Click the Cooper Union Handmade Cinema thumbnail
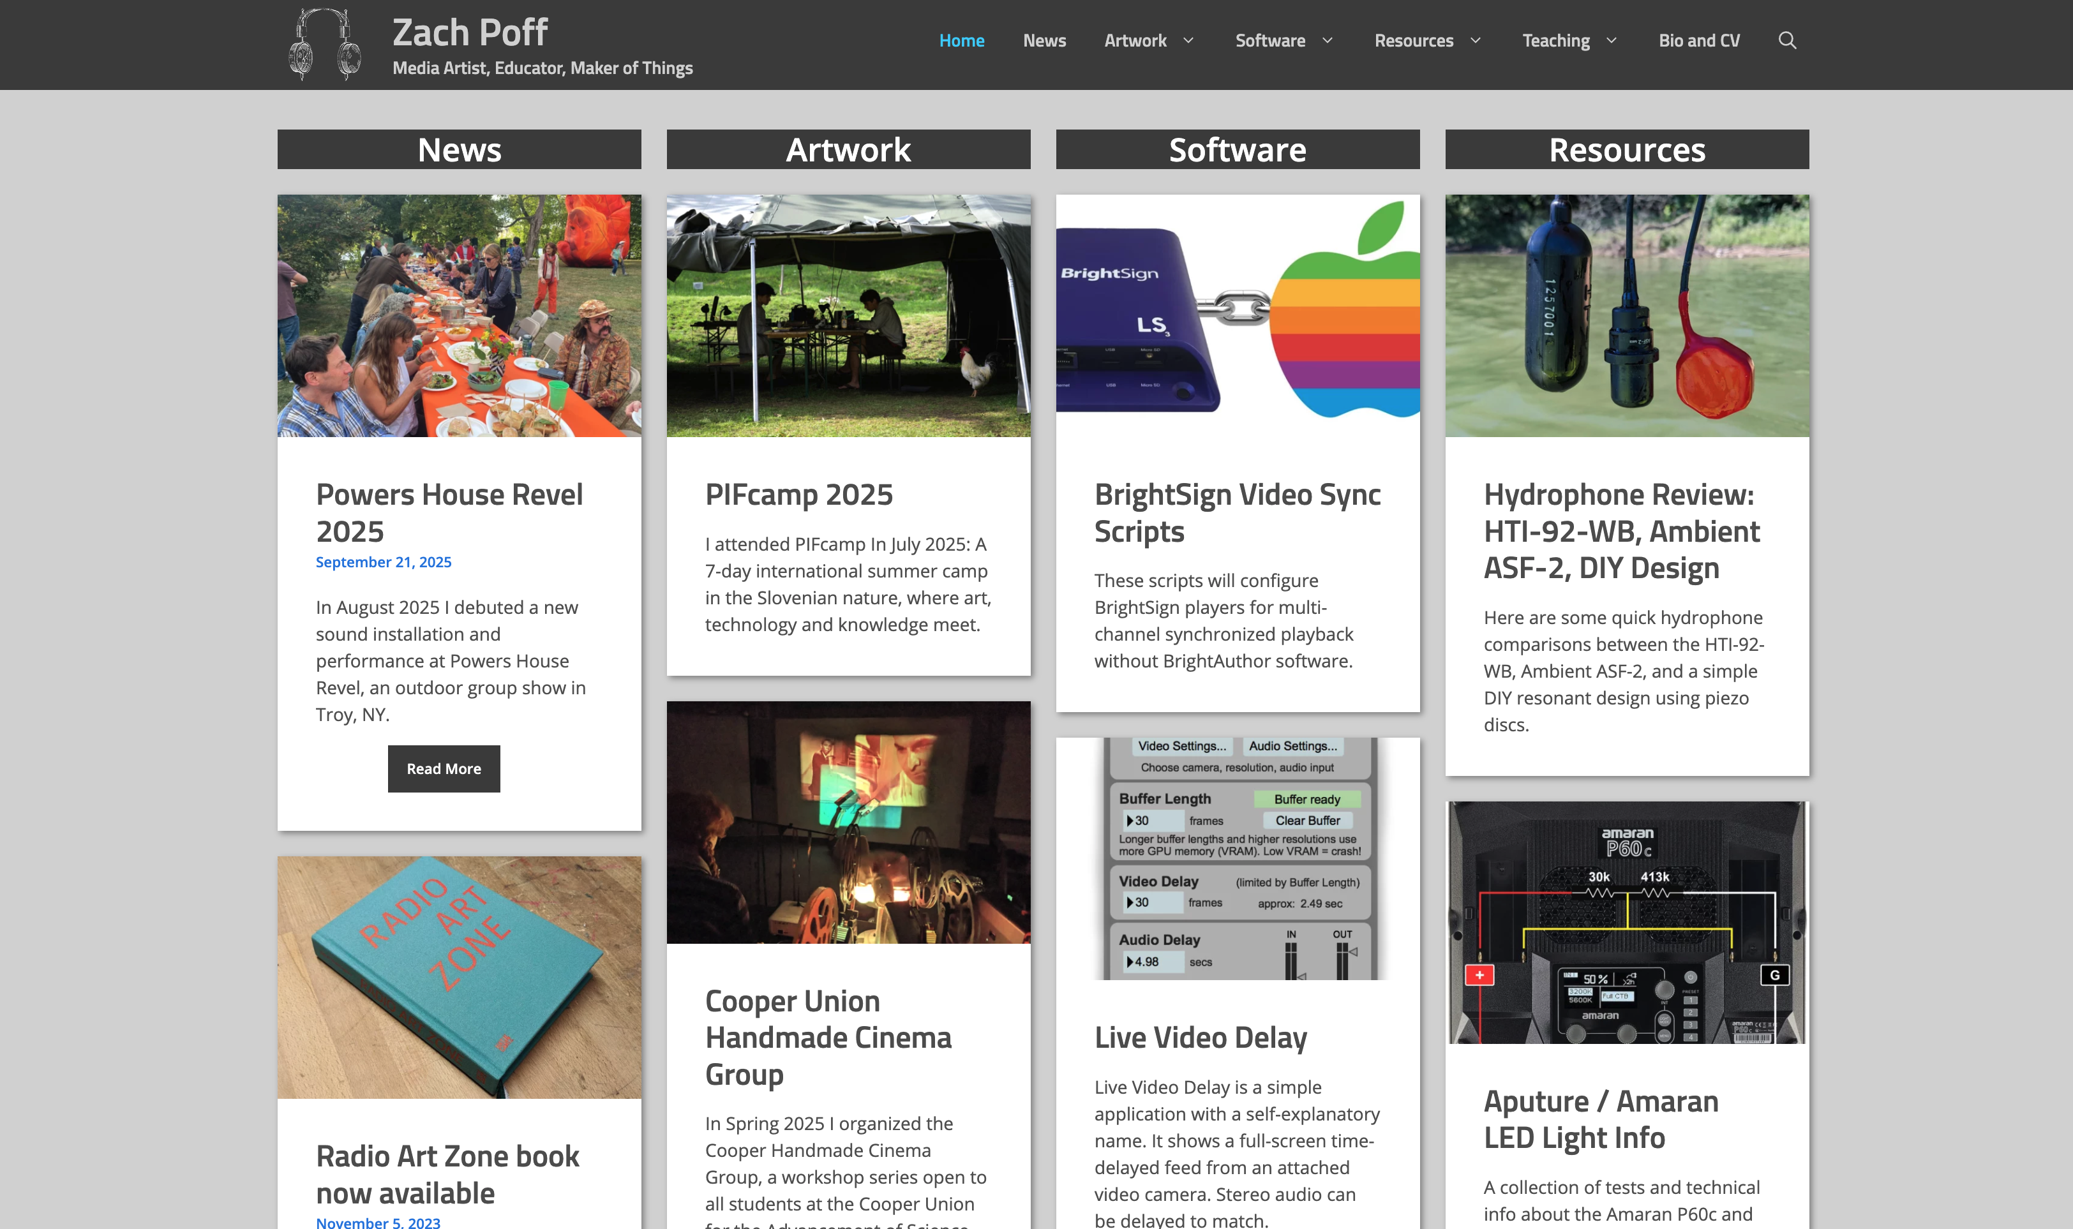Image resolution: width=2073 pixels, height=1229 pixels. 848,823
